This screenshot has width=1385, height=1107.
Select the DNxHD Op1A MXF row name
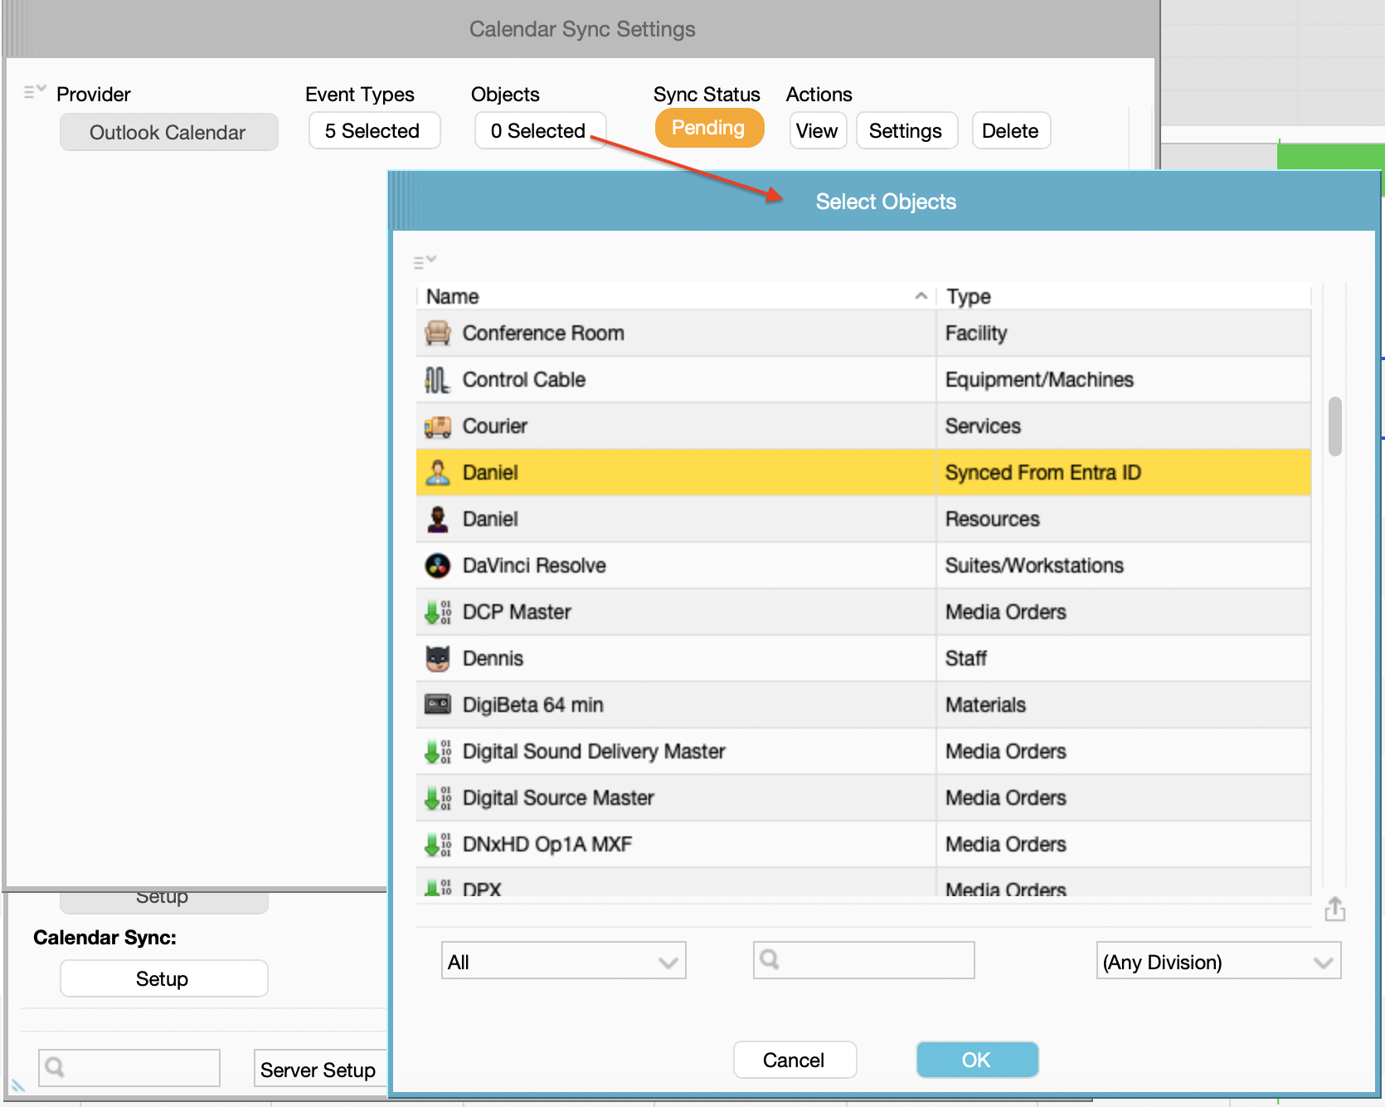547,844
